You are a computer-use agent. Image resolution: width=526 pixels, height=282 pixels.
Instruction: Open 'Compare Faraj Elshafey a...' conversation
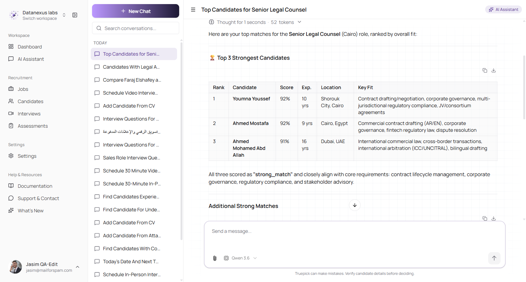point(134,80)
